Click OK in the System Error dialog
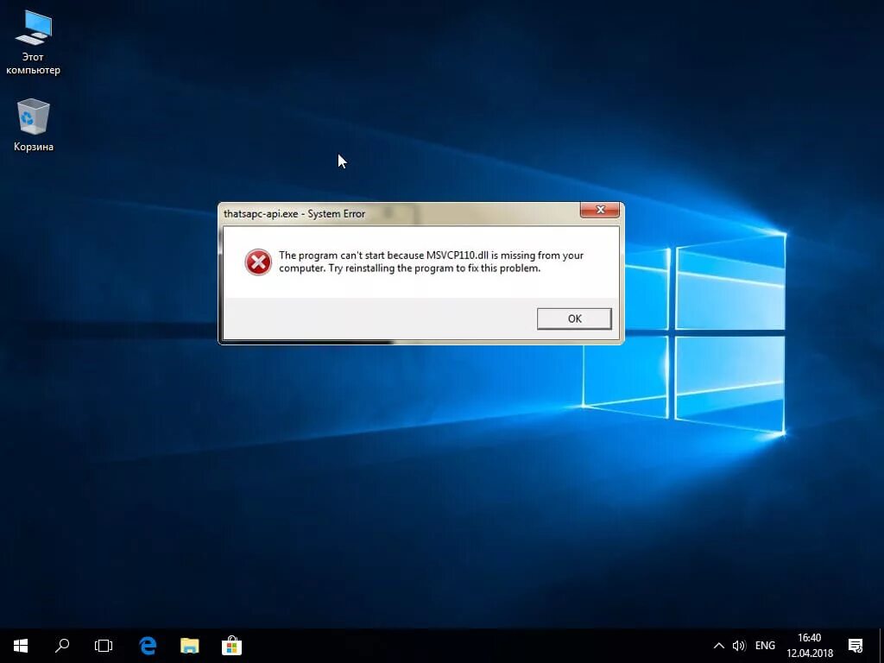This screenshot has width=884, height=663. click(574, 319)
